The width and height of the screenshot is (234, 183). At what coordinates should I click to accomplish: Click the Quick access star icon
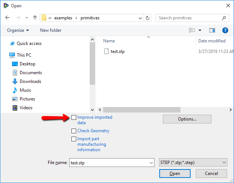pos(12,43)
